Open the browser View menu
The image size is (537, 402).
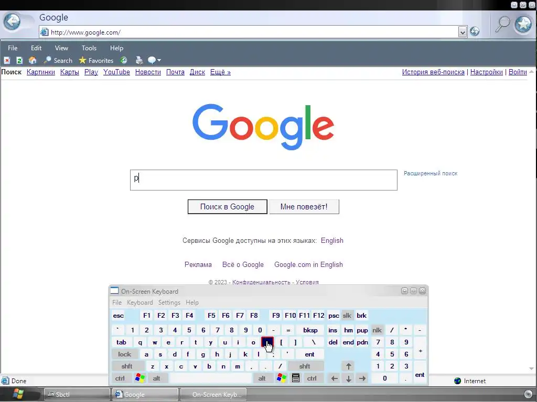click(x=61, y=48)
